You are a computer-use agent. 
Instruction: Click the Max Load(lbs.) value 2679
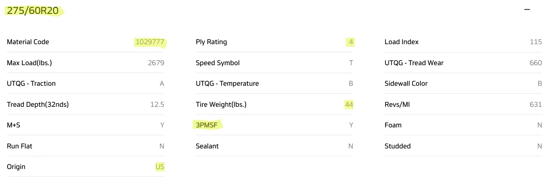156,63
